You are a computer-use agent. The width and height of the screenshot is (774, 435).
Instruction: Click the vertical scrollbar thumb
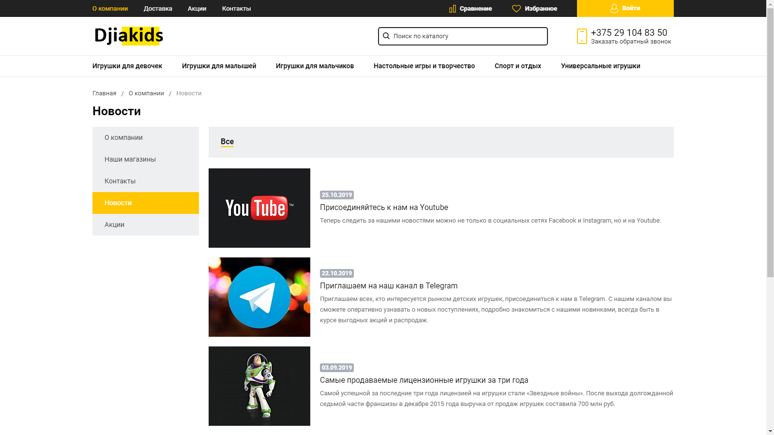[x=770, y=143]
